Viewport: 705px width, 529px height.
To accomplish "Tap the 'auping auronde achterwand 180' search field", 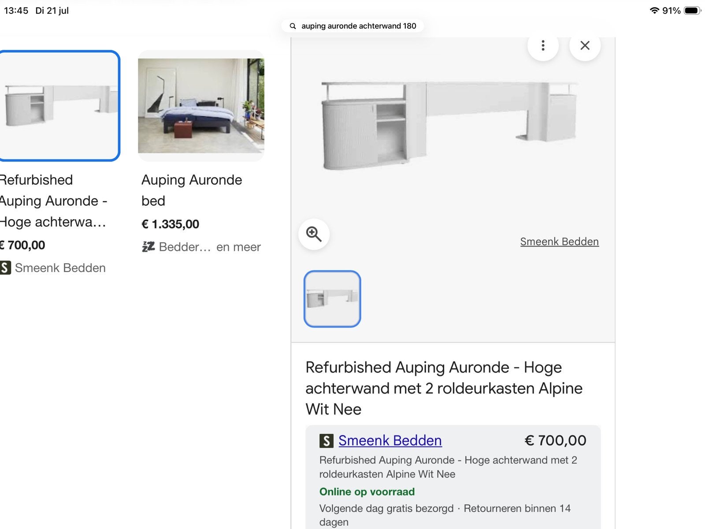I will [x=352, y=26].
